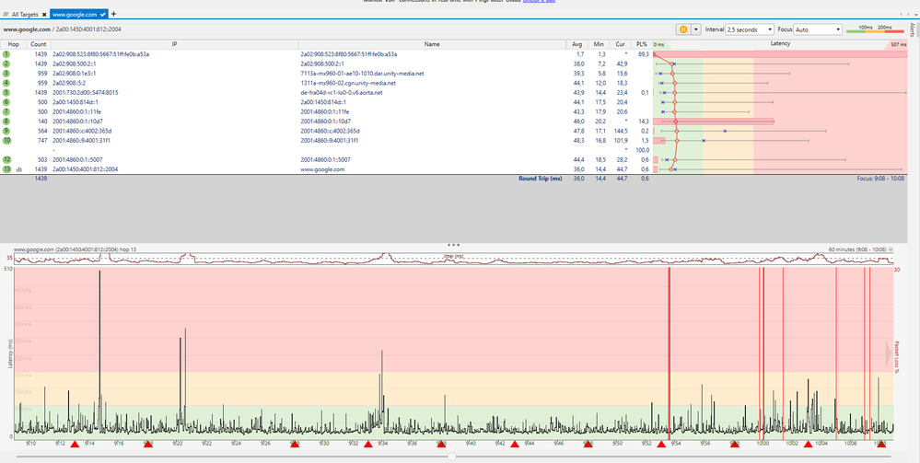Screen dimensions: 920x463
Task: Click the 1311a-mx960-02.cgn.unity-media.net name
Action: click(x=347, y=83)
